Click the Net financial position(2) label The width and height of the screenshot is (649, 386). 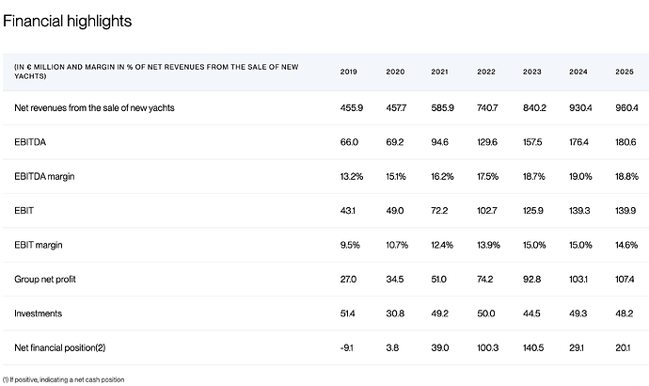point(59,348)
